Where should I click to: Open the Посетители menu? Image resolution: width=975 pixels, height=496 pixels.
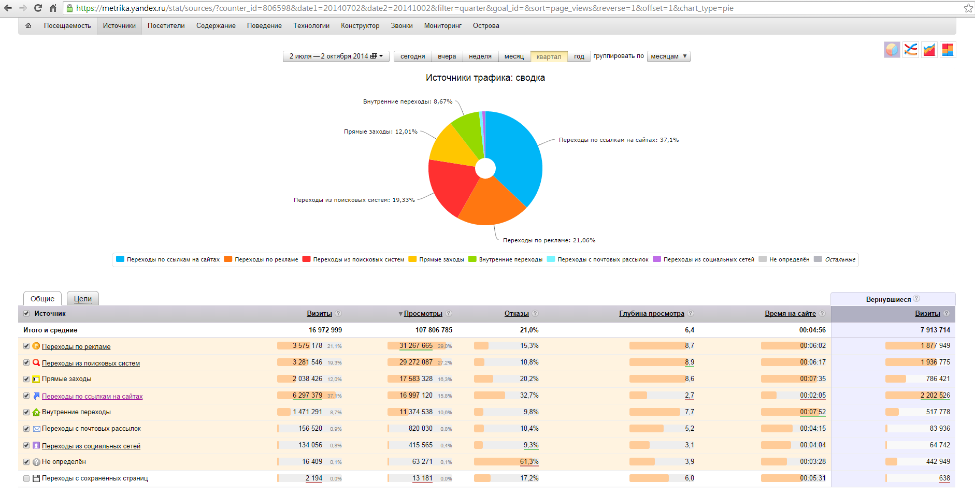(166, 25)
